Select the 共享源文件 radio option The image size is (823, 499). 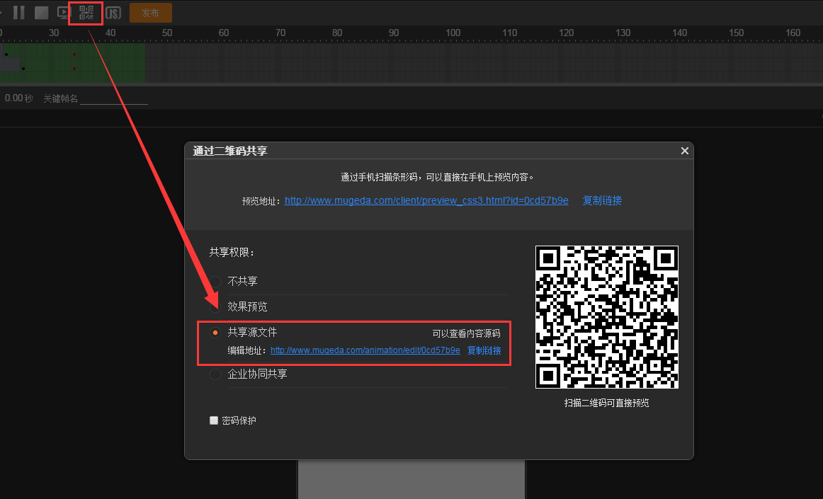click(x=215, y=333)
